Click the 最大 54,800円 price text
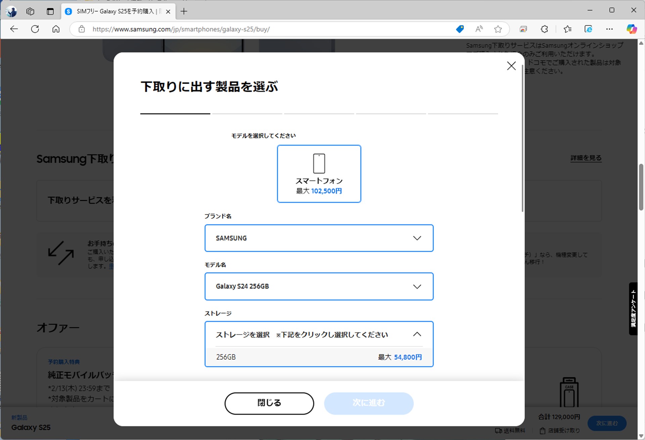This screenshot has height=440, width=645. (x=400, y=357)
